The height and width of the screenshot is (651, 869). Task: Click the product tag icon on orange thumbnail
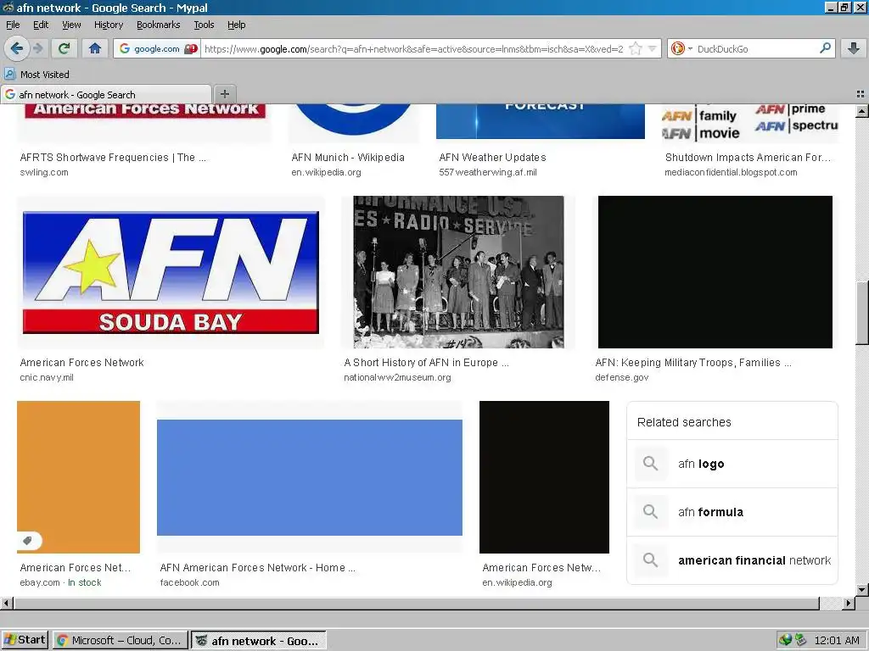tap(28, 540)
